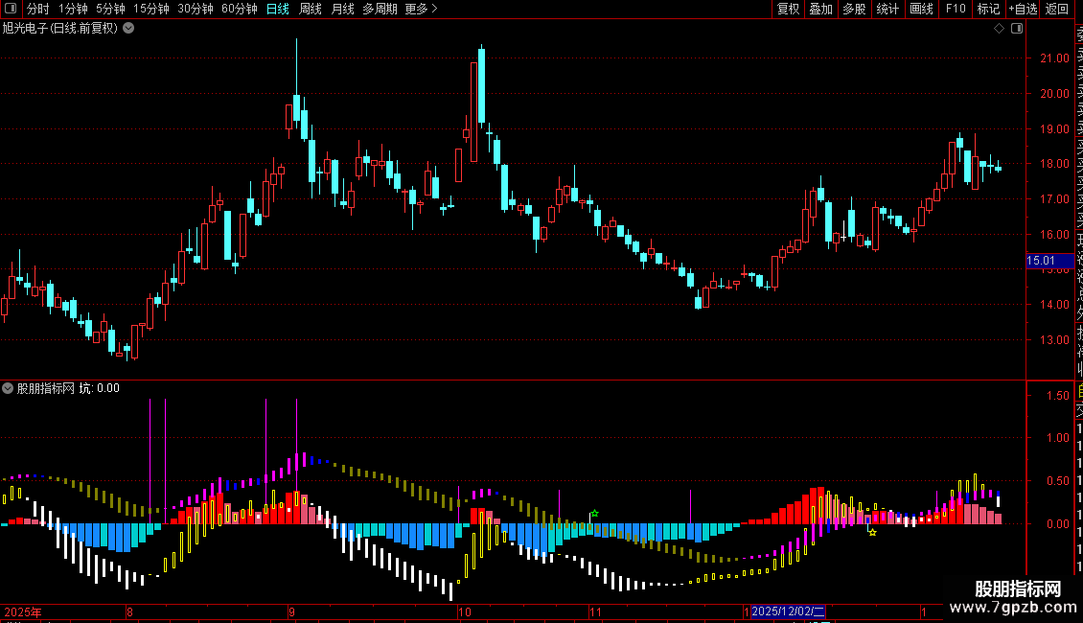Open the 统计 statistics tool

point(887,9)
